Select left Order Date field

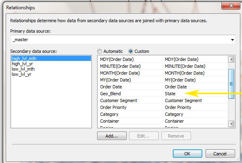[x=111, y=87]
